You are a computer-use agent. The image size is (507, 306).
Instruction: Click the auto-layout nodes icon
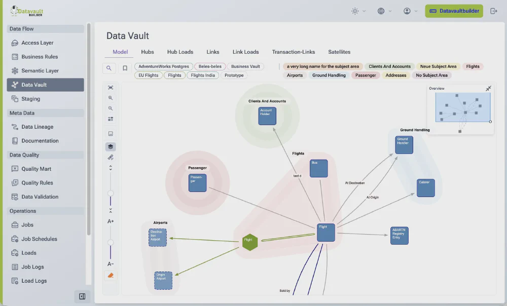point(111,119)
